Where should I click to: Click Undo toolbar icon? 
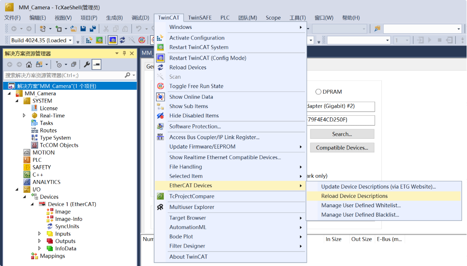pyautogui.click(x=138, y=29)
